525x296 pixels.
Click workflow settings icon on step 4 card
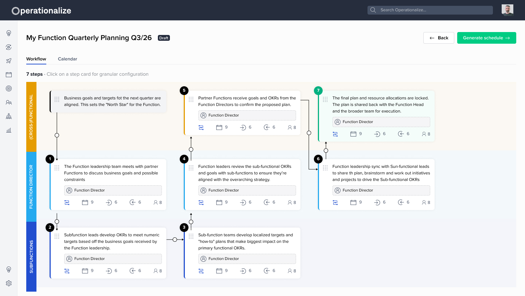pos(201,202)
